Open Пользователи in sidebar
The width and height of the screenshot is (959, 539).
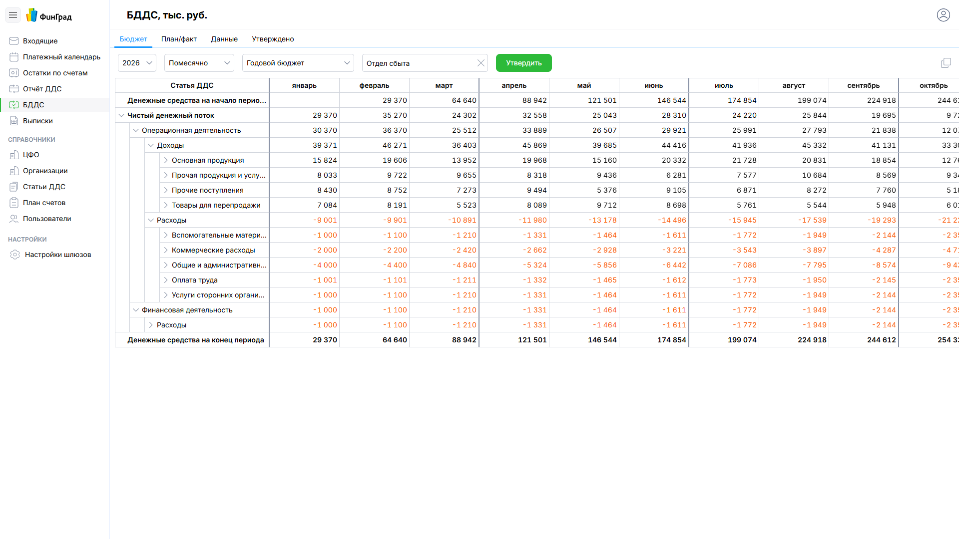click(47, 219)
